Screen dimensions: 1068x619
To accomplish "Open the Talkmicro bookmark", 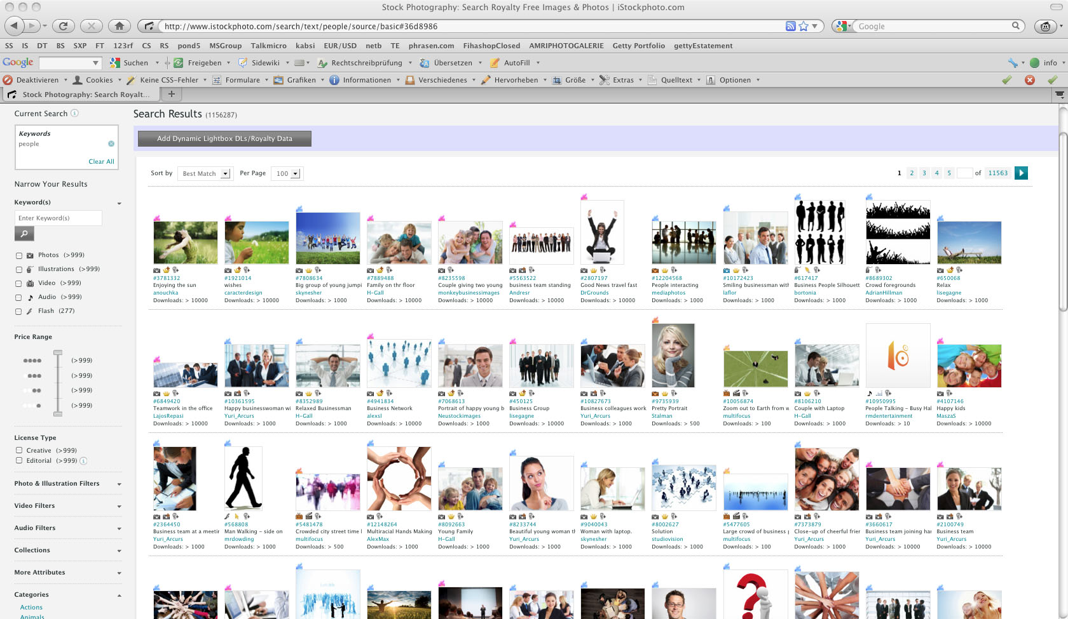I will tap(268, 46).
